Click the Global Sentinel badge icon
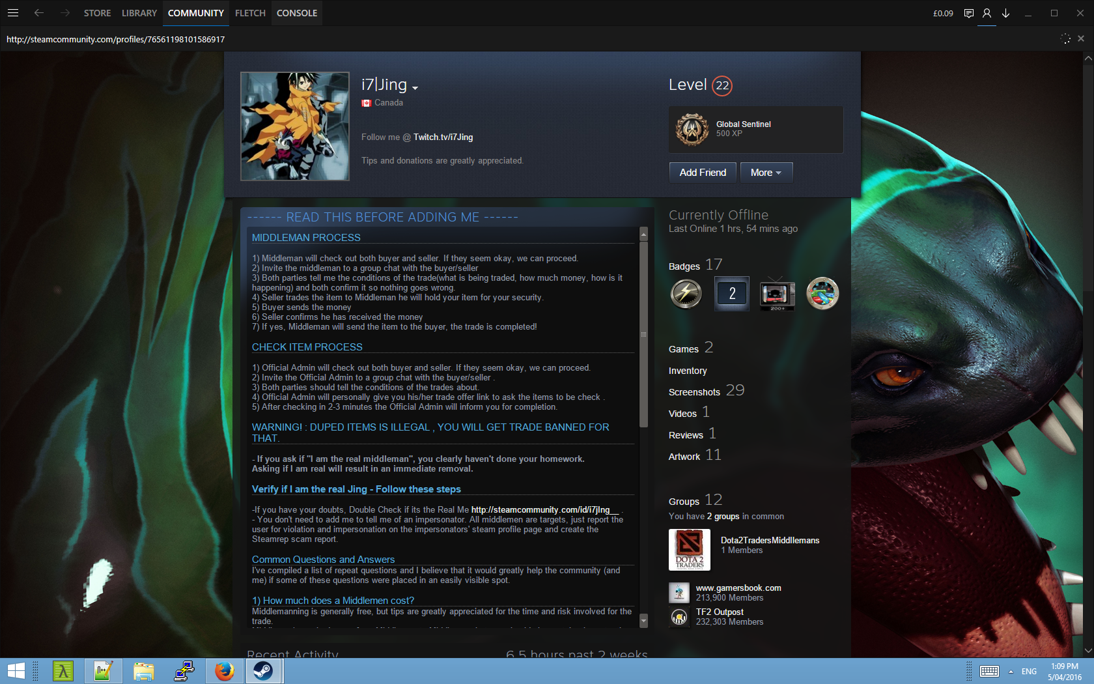 (692, 130)
